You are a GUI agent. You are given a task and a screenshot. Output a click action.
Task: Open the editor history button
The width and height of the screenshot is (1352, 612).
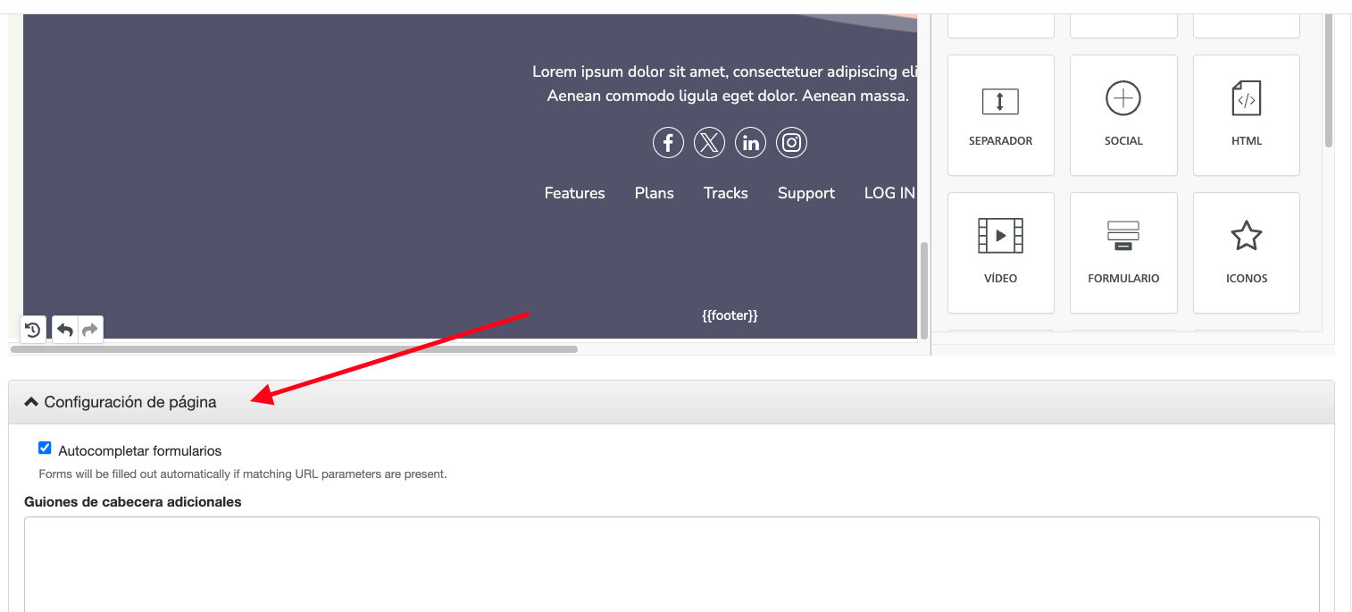tap(33, 330)
